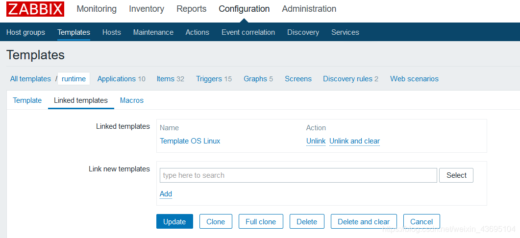Open Template OS Linux link
This screenshot has width=520, height=238.
coord(190,141)
